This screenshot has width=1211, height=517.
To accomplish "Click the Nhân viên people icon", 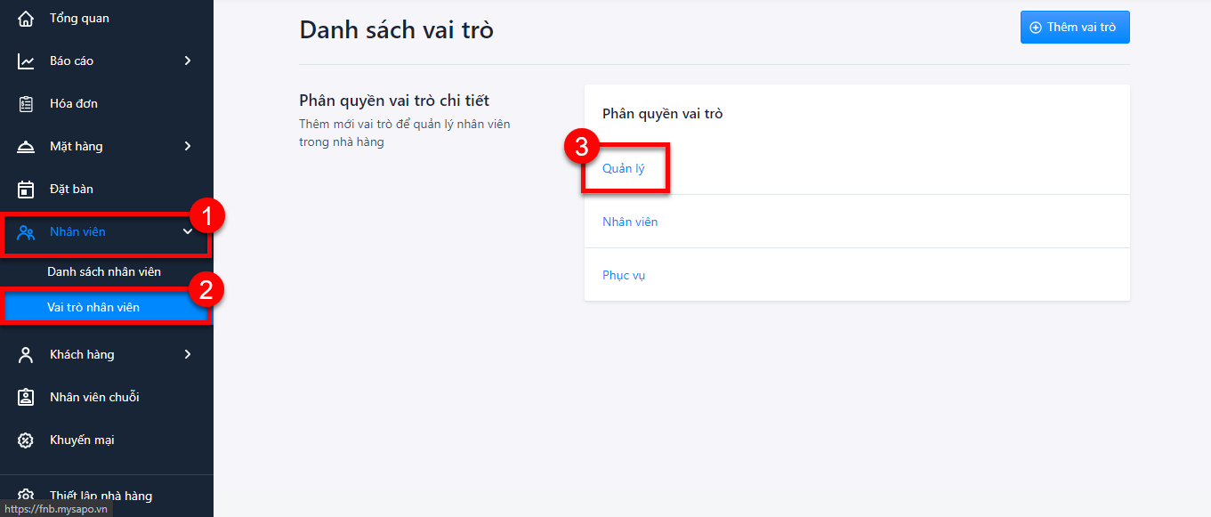I will (x=27, y=232).
